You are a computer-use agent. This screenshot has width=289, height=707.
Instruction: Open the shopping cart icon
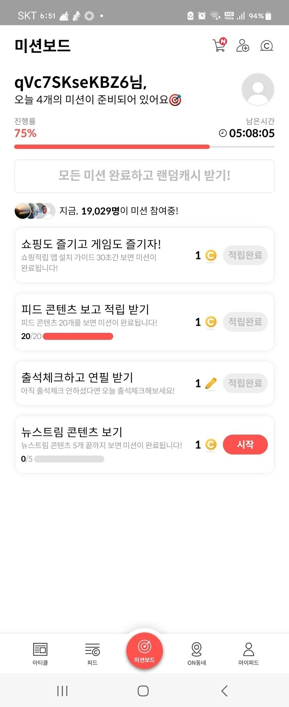click(219, 45)
